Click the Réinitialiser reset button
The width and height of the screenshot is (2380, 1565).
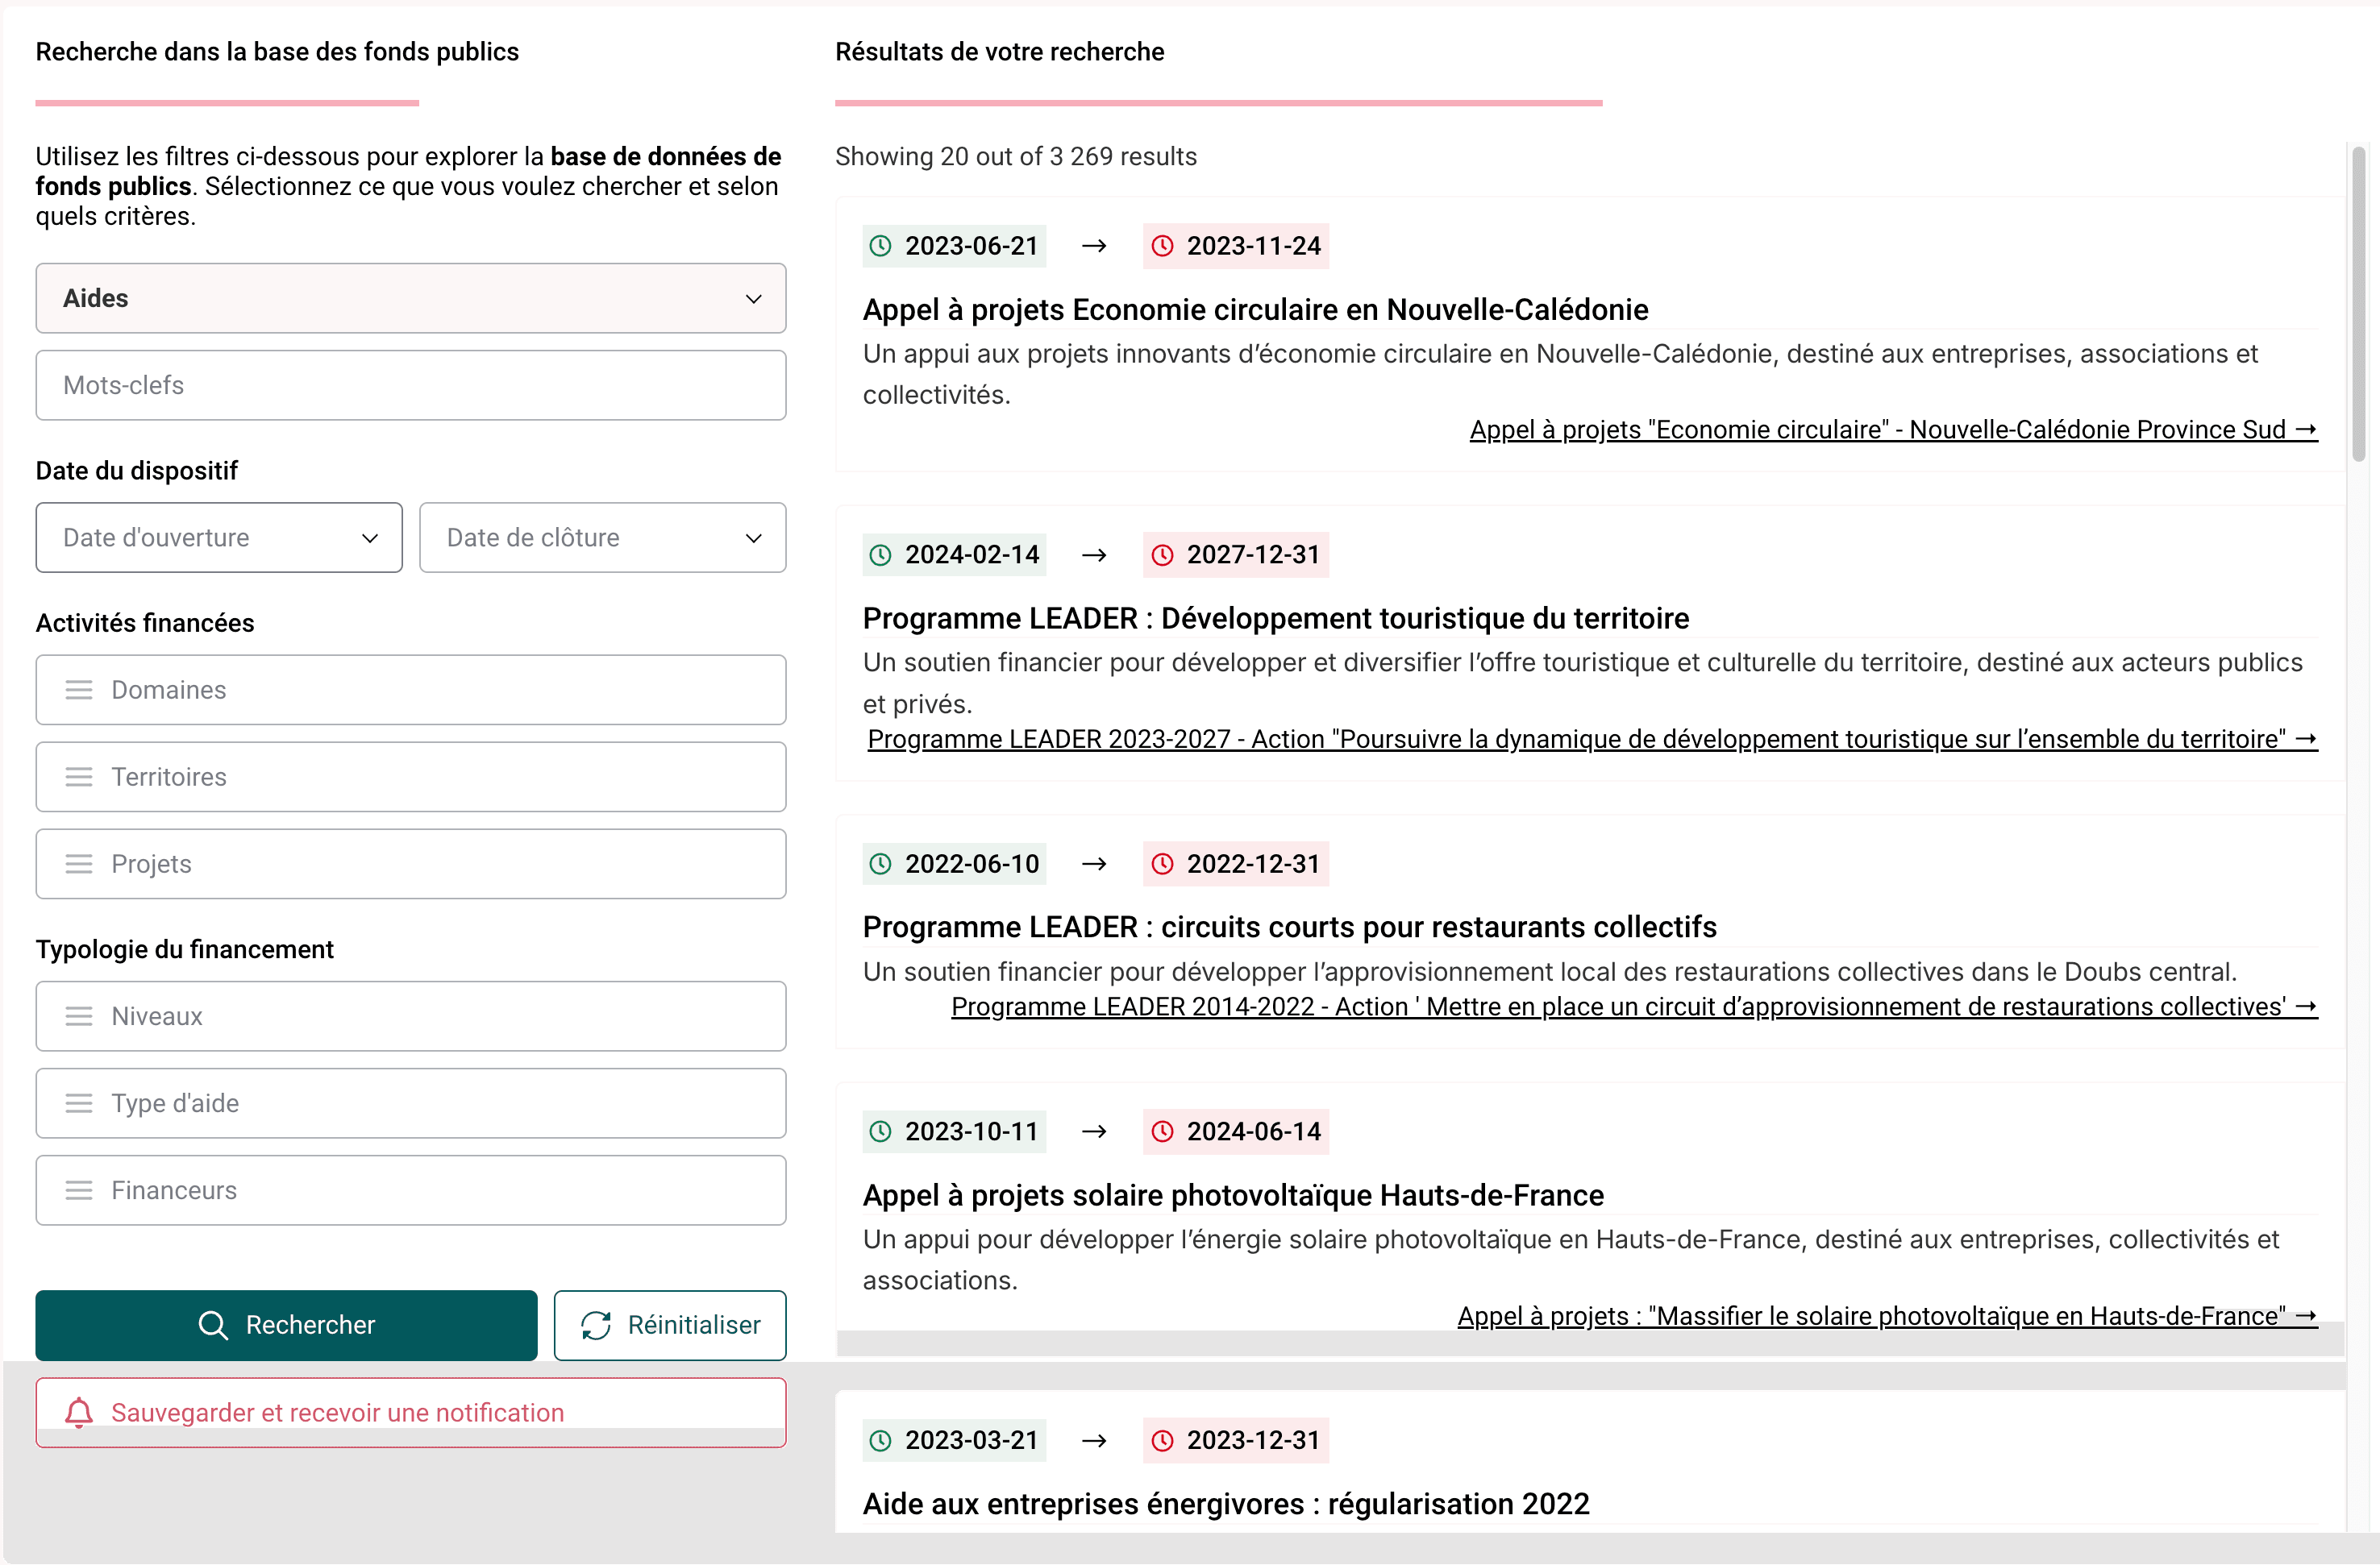click(x=670, y=1325)
